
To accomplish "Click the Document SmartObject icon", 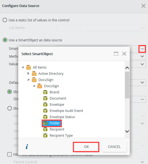I will 45,98.
